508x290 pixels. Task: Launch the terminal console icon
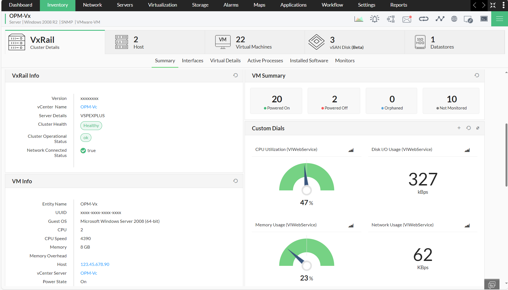click(x=484, y=19)
